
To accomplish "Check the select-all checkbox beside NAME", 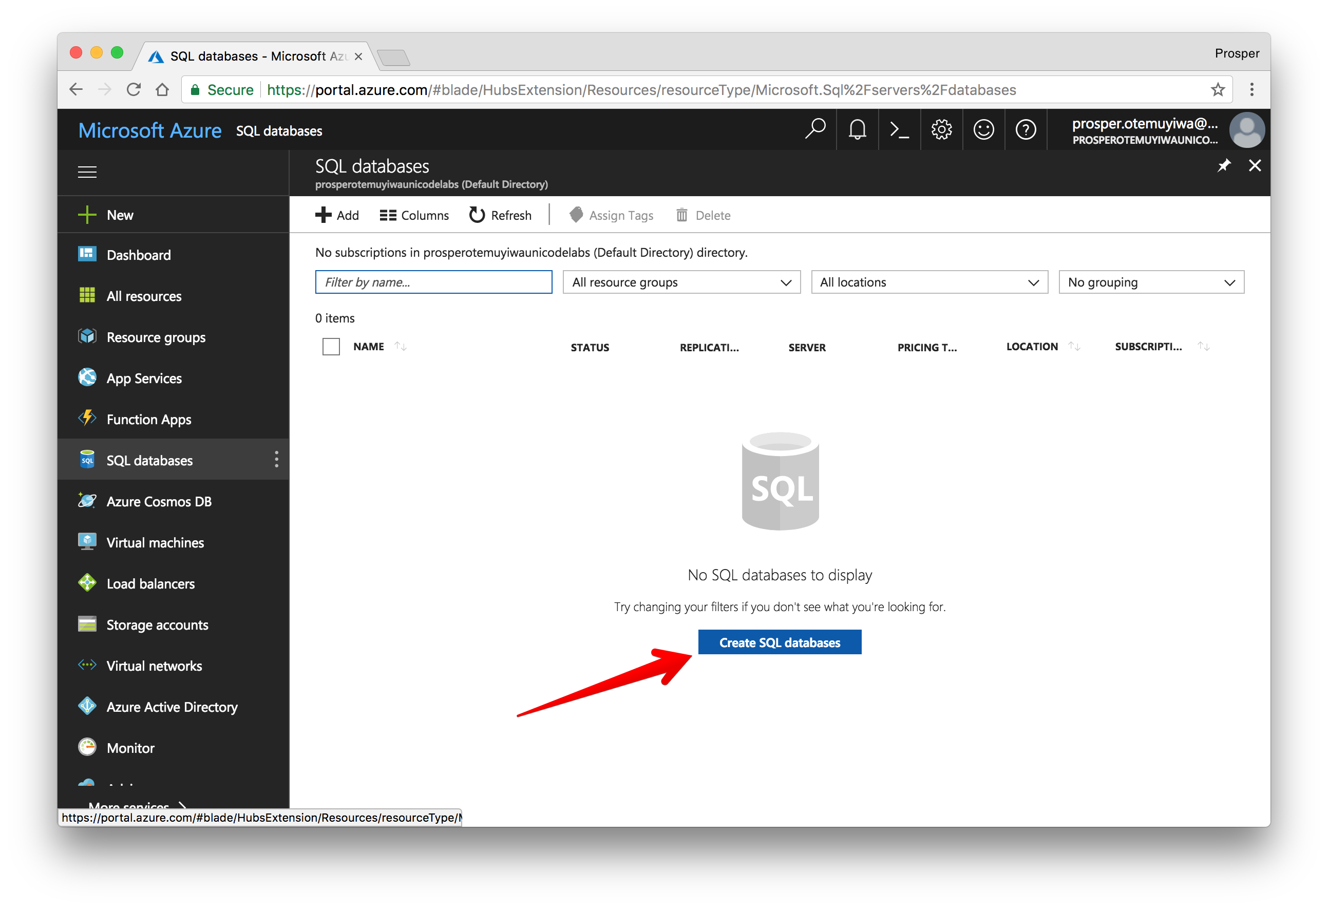I will coord(331,347).
